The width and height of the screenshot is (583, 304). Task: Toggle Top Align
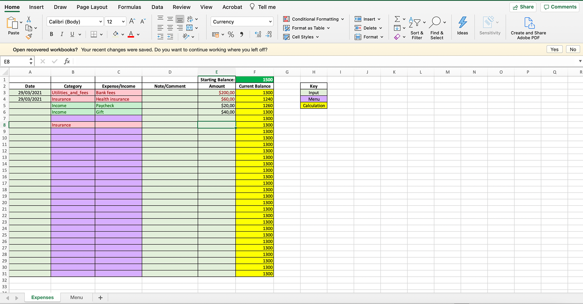pos(160,19)
